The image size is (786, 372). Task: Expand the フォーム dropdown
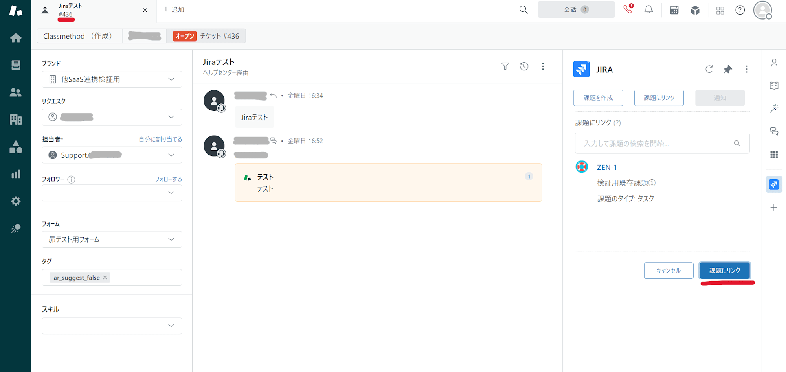[x=112, y=239]
